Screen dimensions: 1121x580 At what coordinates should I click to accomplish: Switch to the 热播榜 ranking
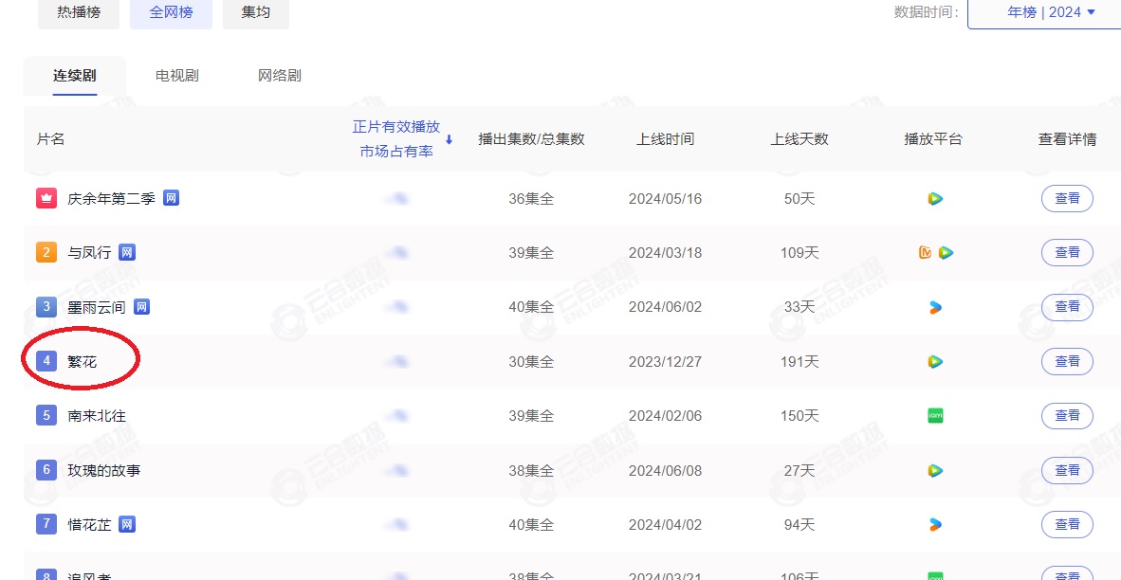[79, 12]
